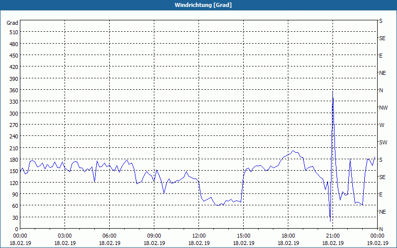Select the 270 tick on the y-axis
The height and width of the screenshot is (248, 397).
click(13, 125)
